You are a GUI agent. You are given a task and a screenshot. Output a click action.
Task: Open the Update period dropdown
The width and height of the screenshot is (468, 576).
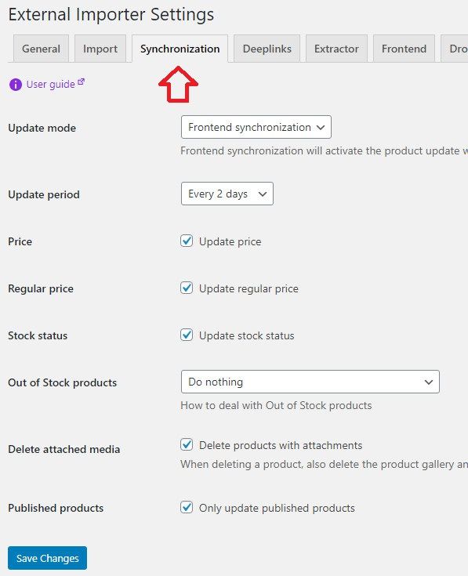point(227,194)
